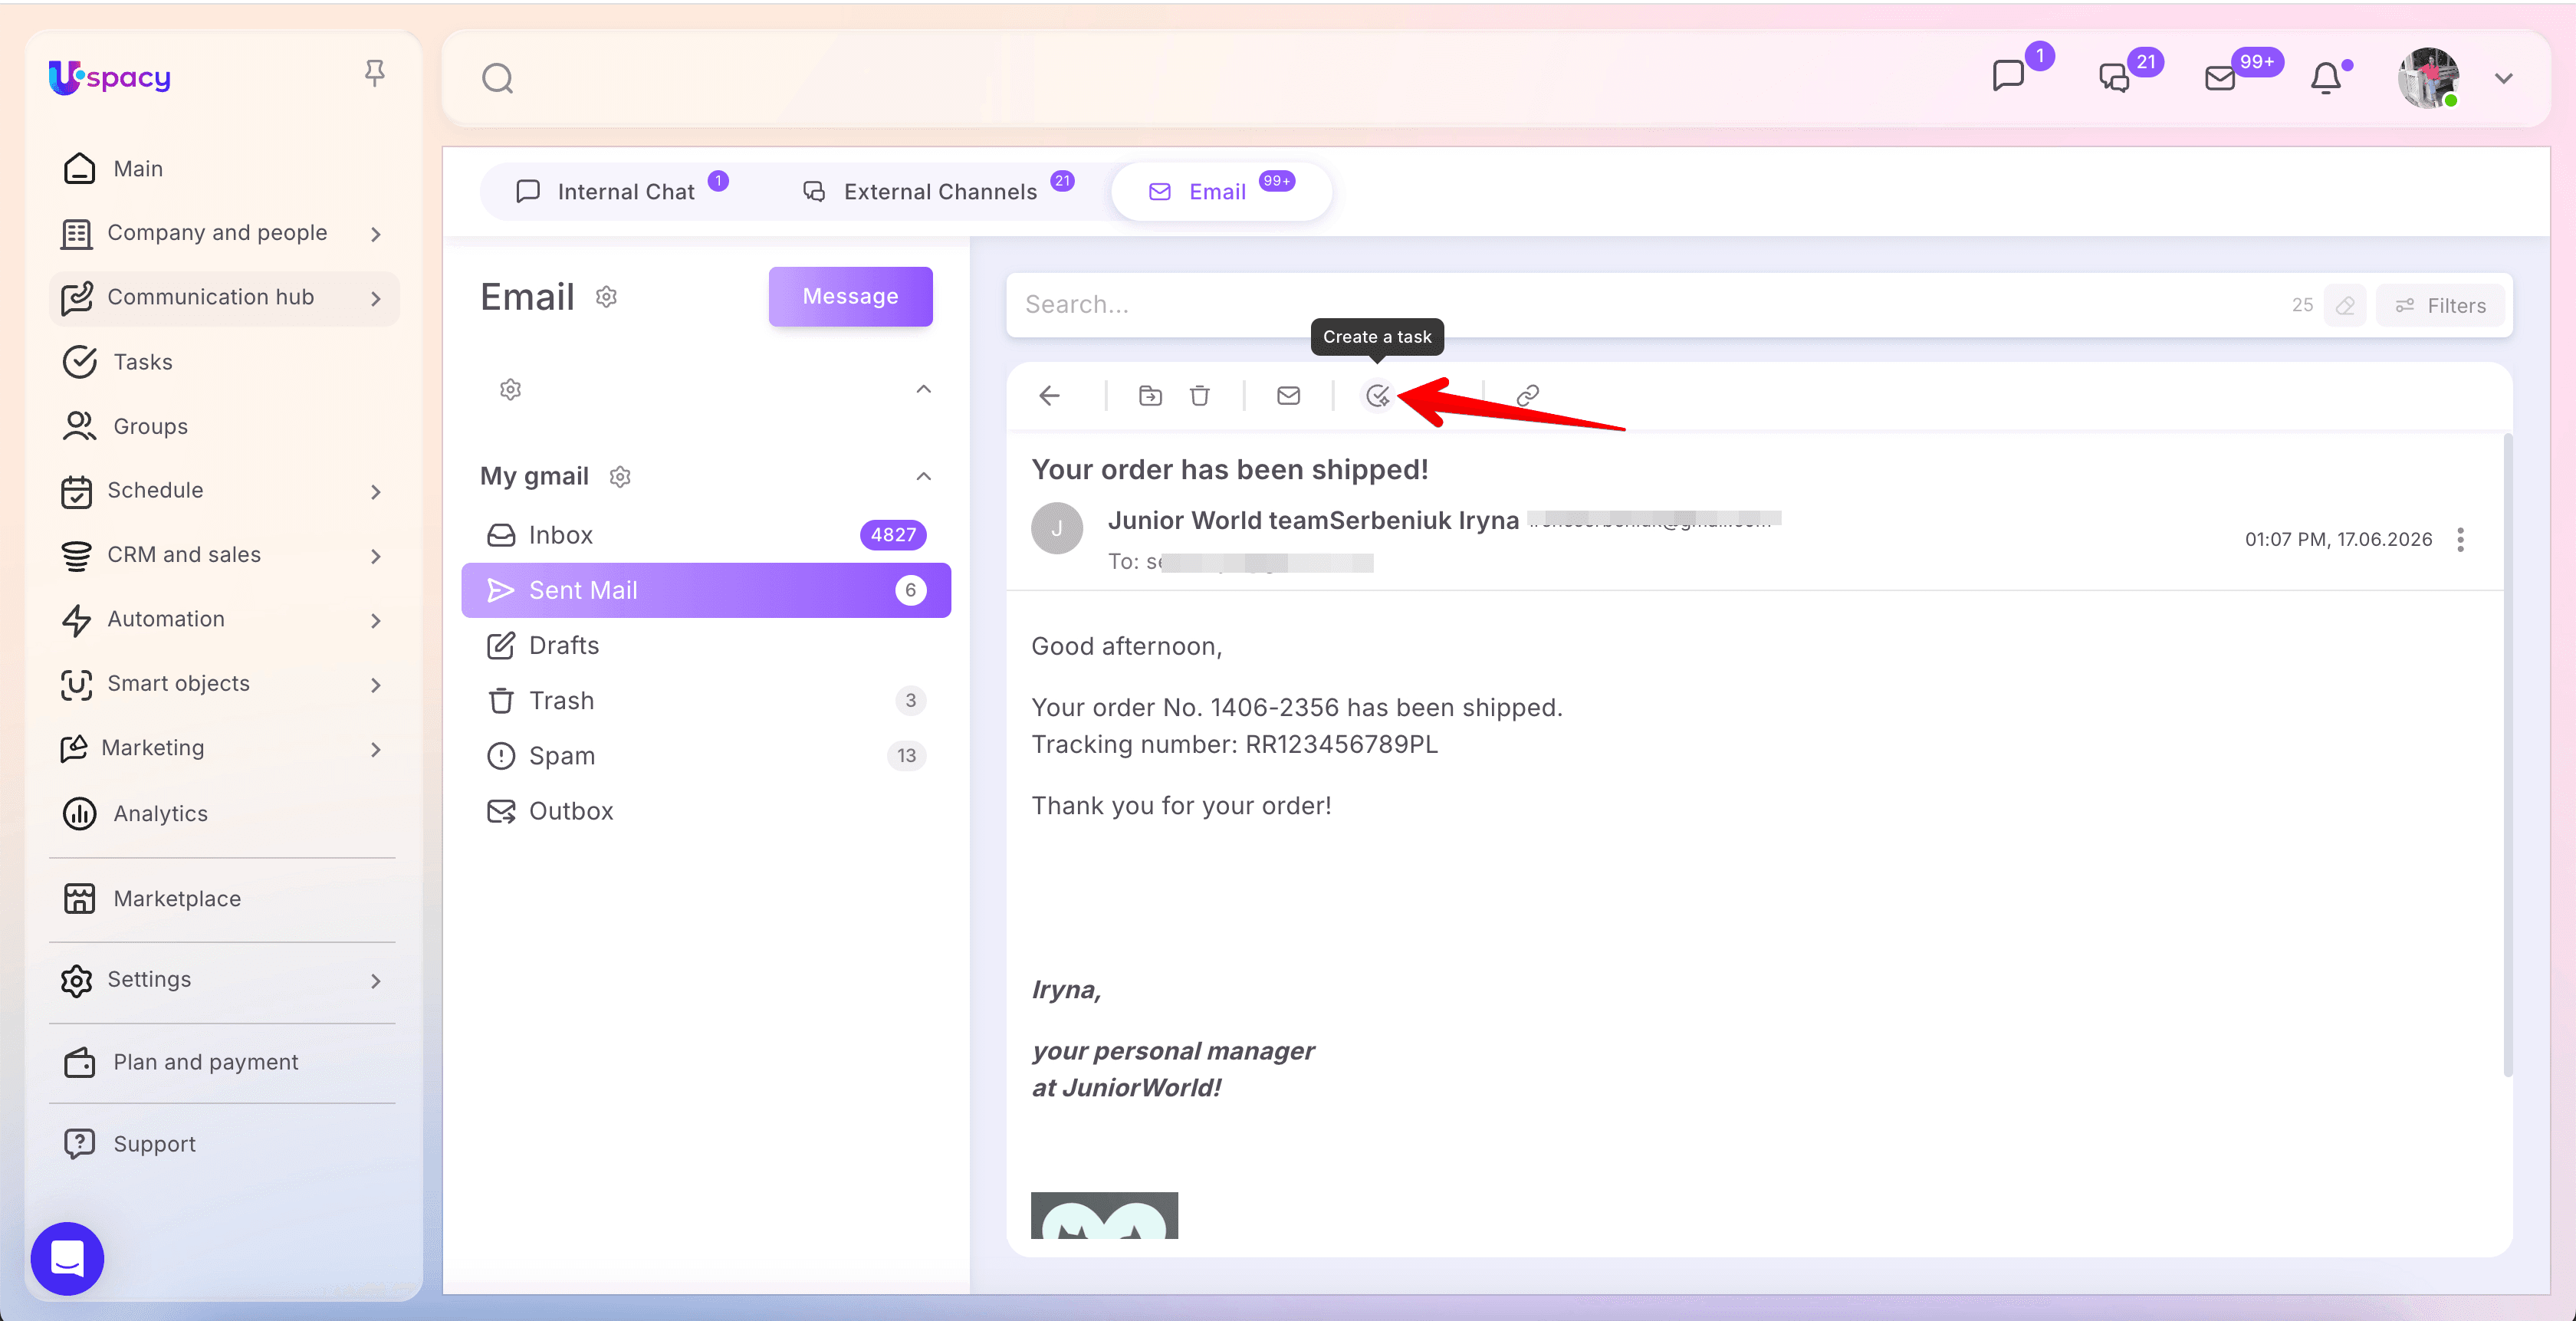Open the bell notifications
Viewport: 2576px width, 1321px height.
2326,78
